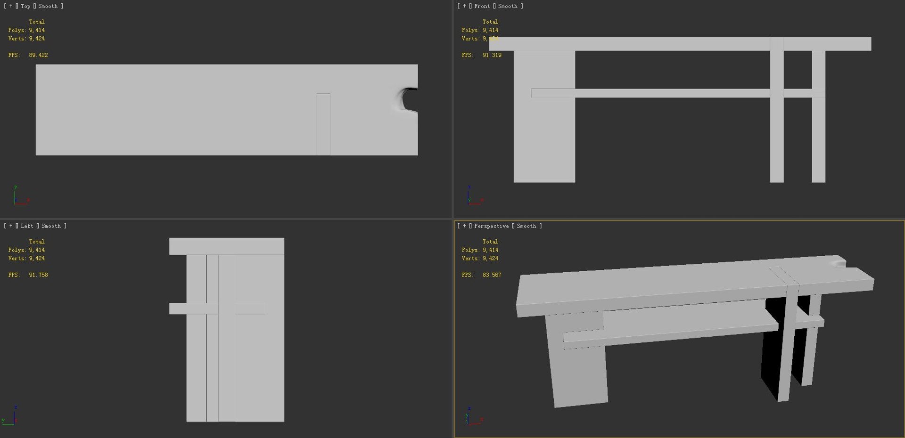The height and width of the screenshot is (438, 905).
Task: Open the Top view label menu
Action: coord(25,6)
